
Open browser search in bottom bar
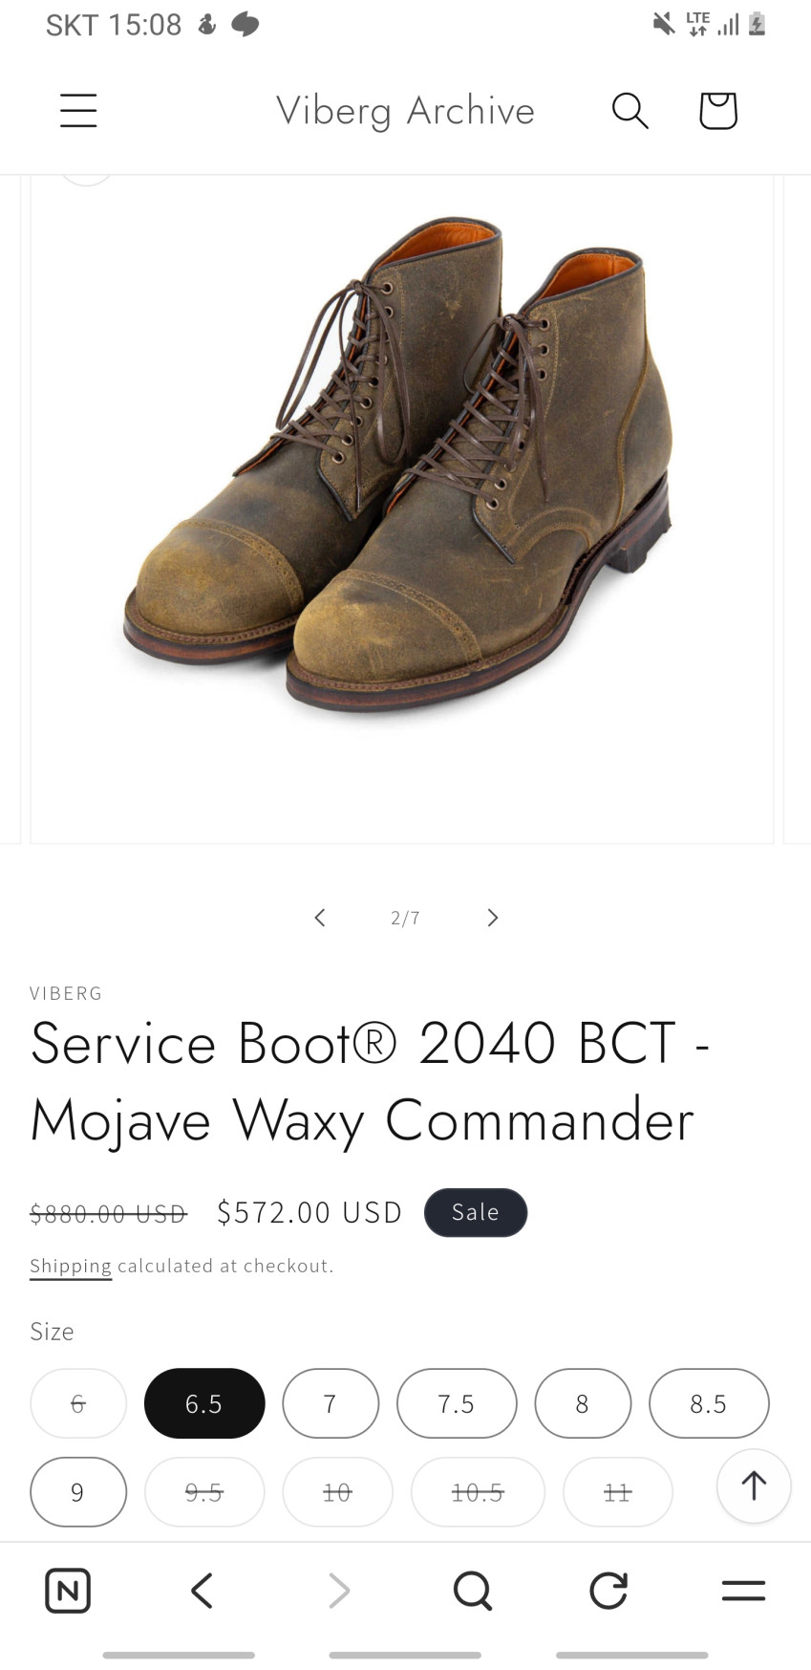coord(473,1591)
